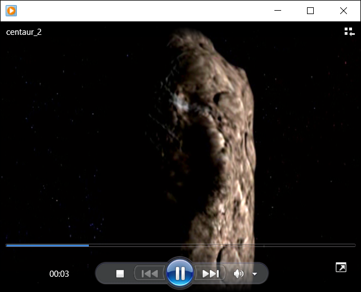Viewport: 361px width, 292px height.
Task: Jump near the end of the seek bar
Action: tap(346, 245)
